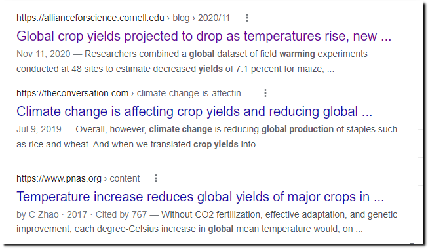Click the 'Cited by 767' link

[121, 214]
